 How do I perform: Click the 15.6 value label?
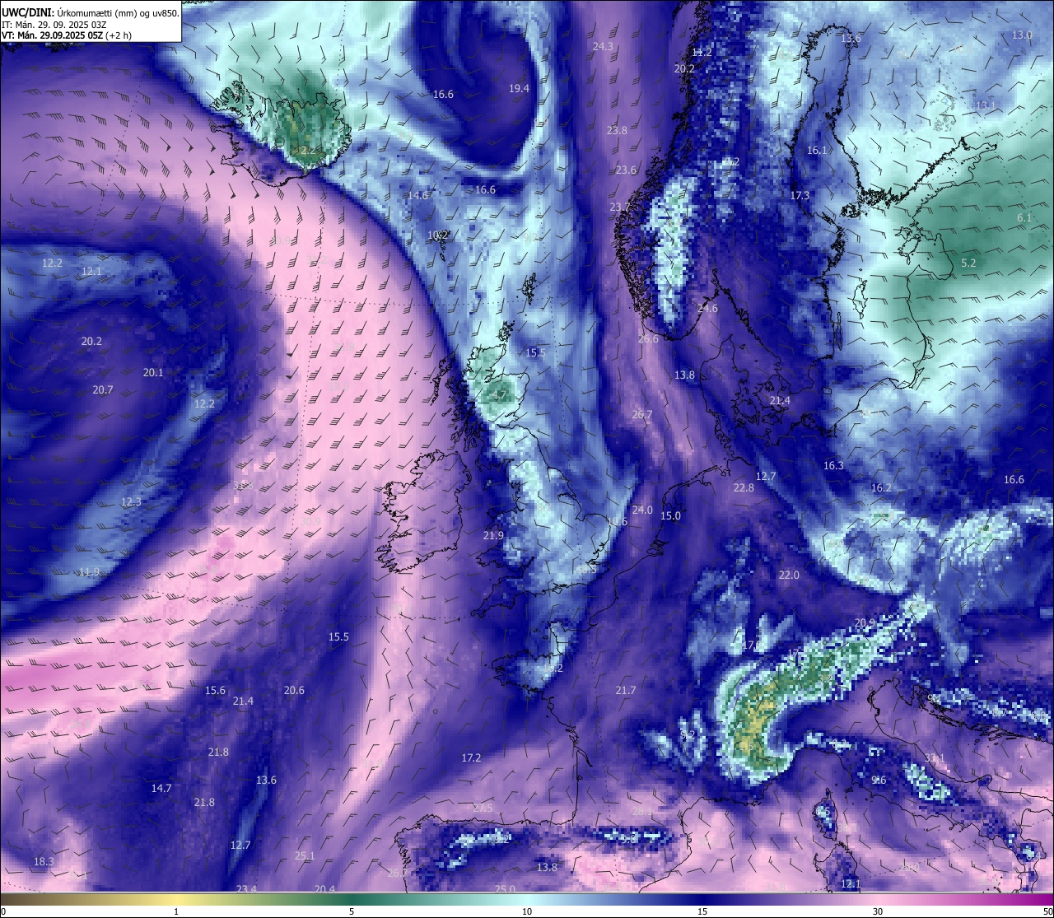(x=215, y=690)
